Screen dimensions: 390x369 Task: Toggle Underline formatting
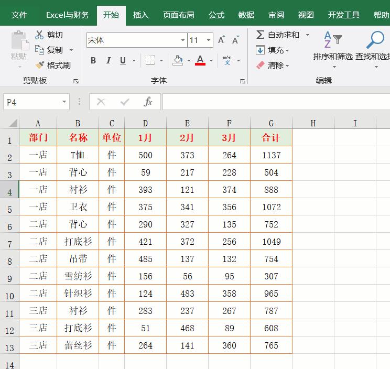(123, 60)
